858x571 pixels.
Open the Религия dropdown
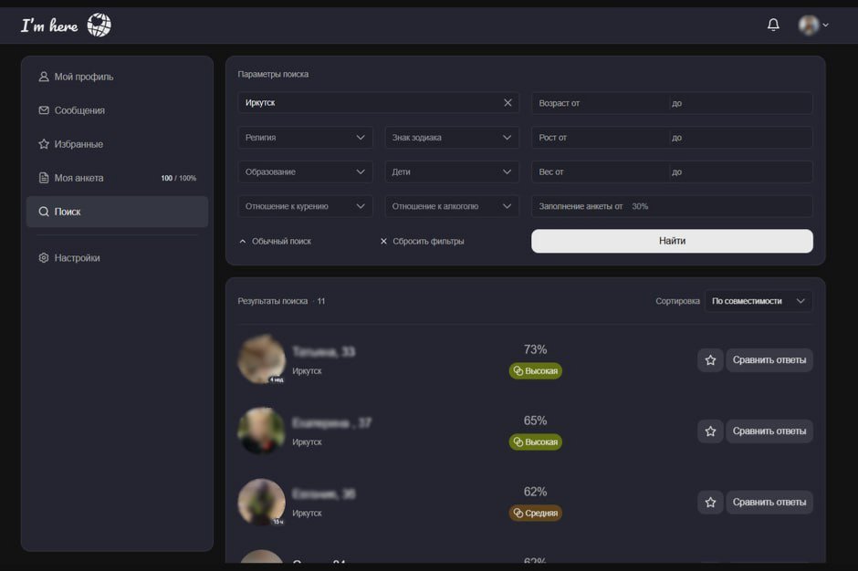pyautogui.click(x=306, y=138)
